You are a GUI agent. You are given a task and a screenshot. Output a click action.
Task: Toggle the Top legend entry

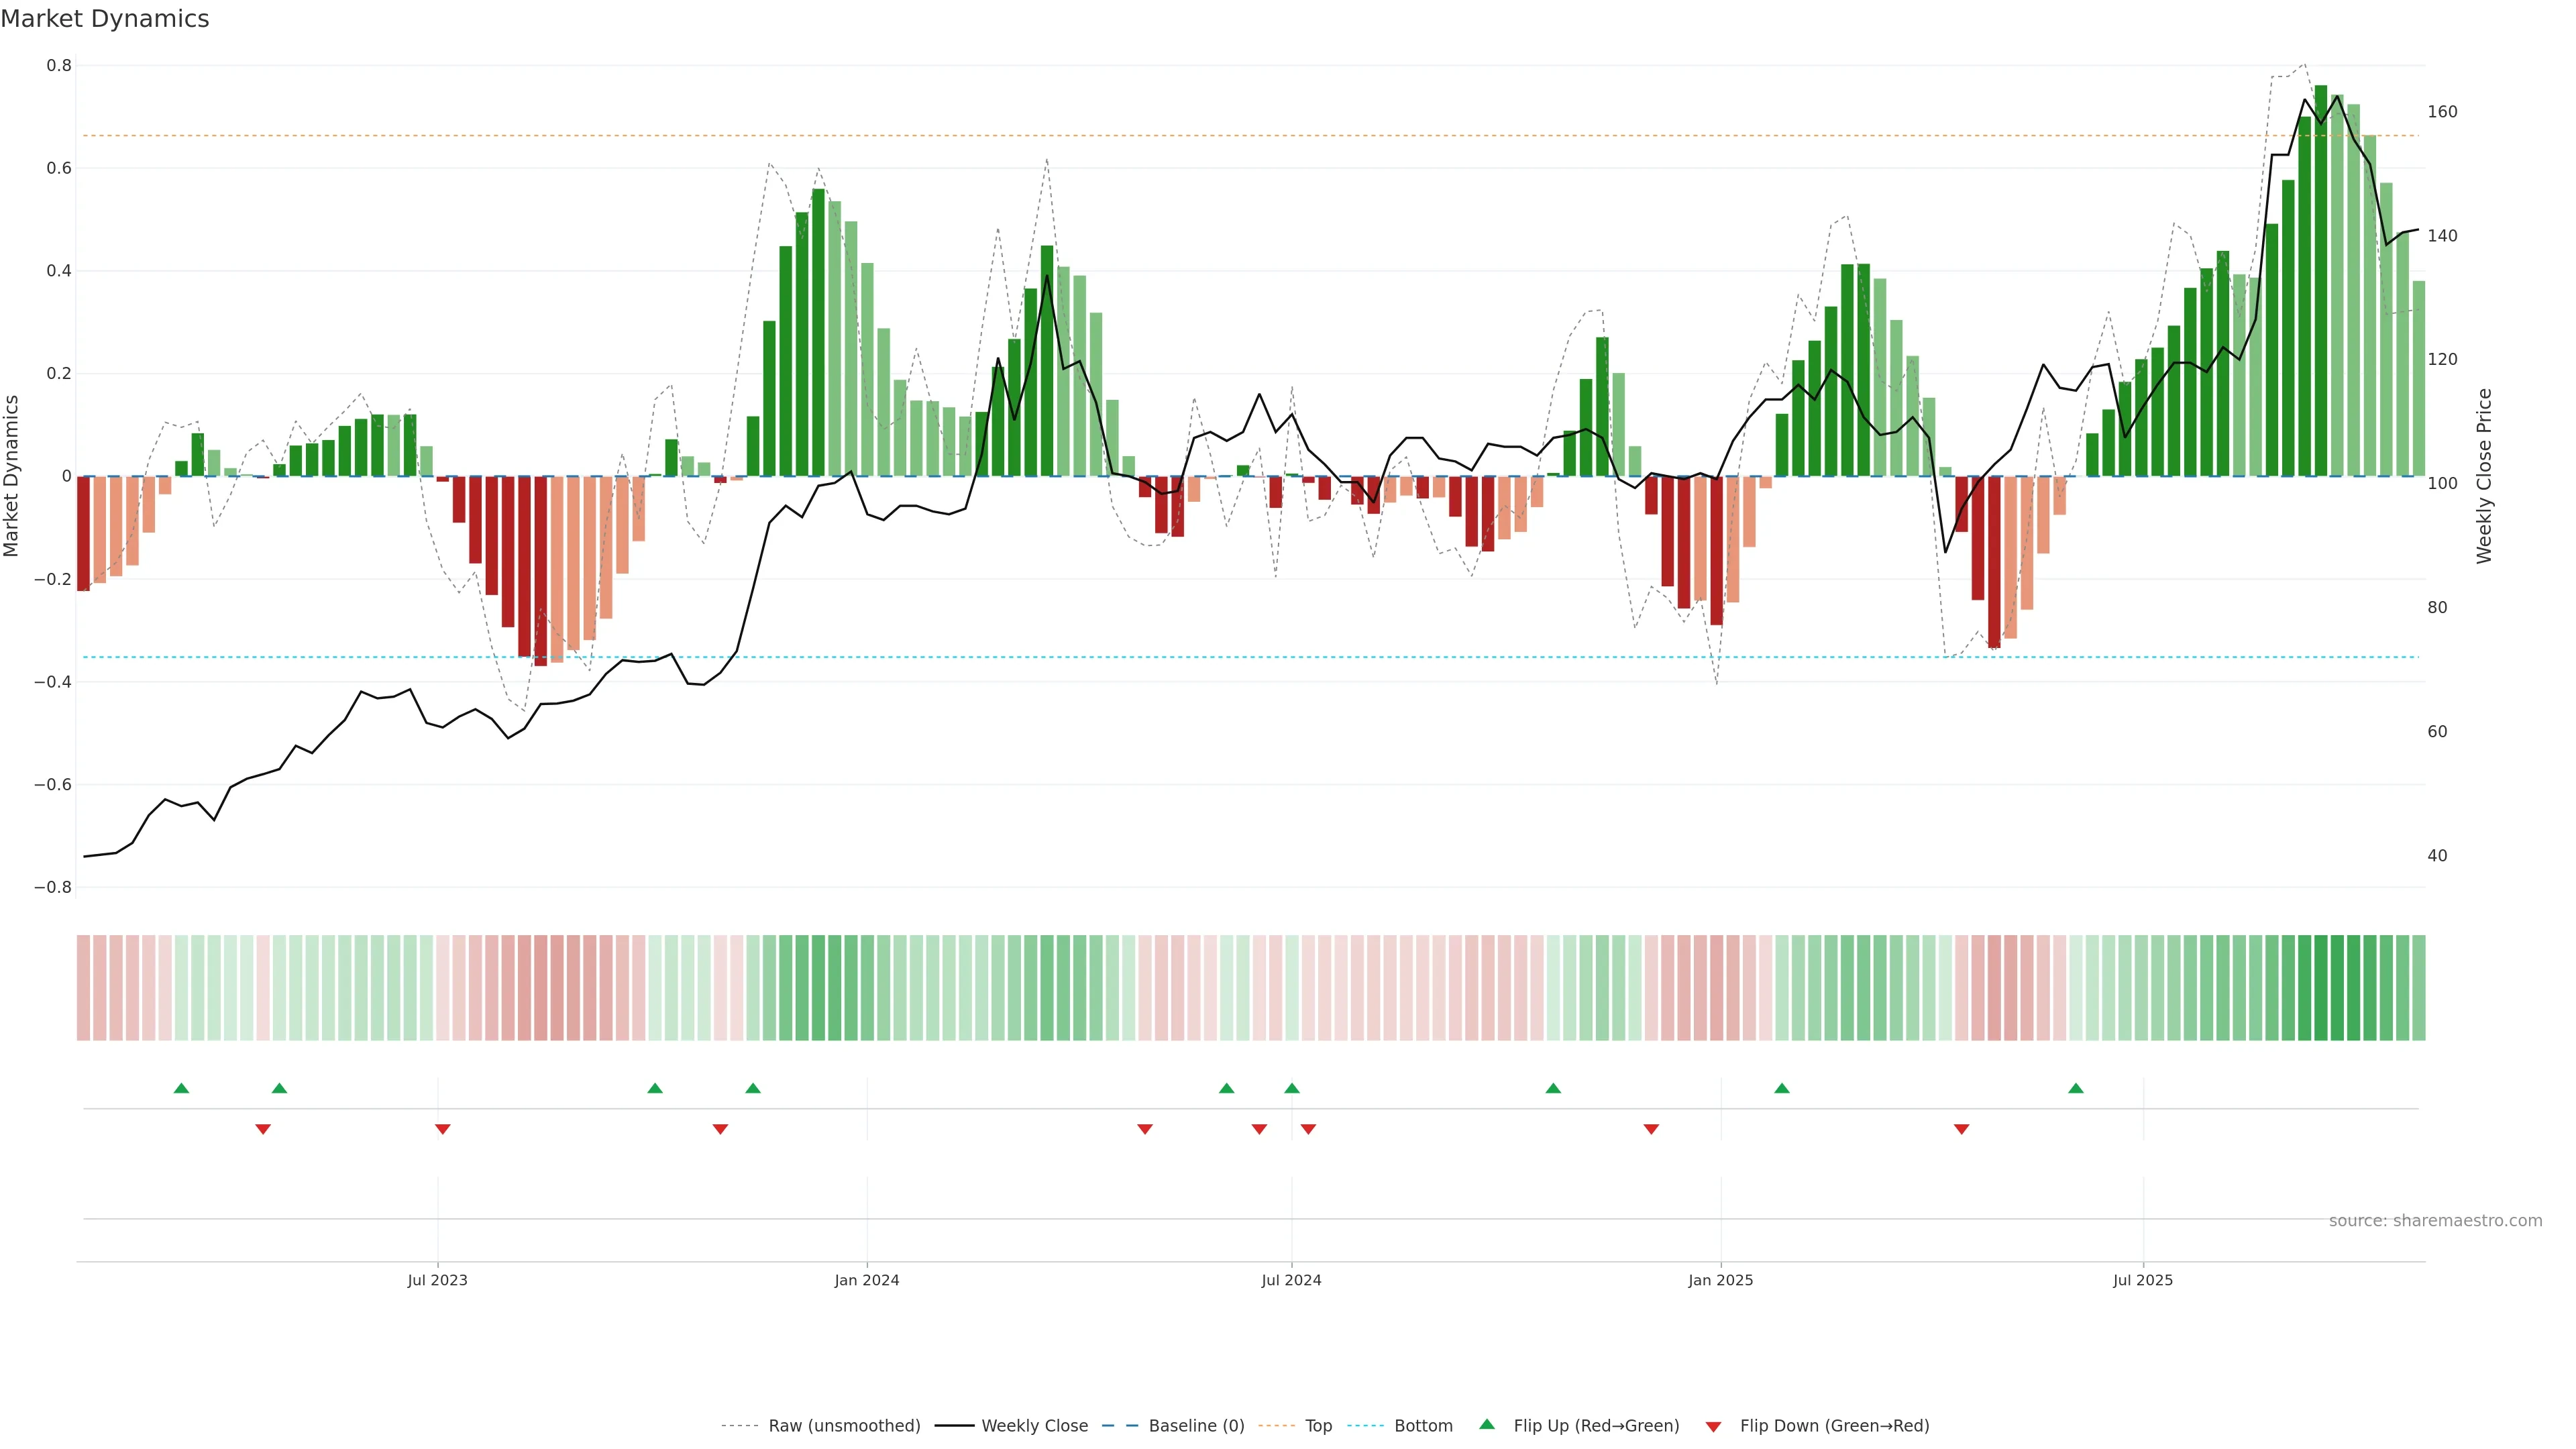1318,1426
